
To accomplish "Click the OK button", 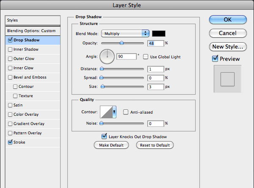I will click(228, 19).
